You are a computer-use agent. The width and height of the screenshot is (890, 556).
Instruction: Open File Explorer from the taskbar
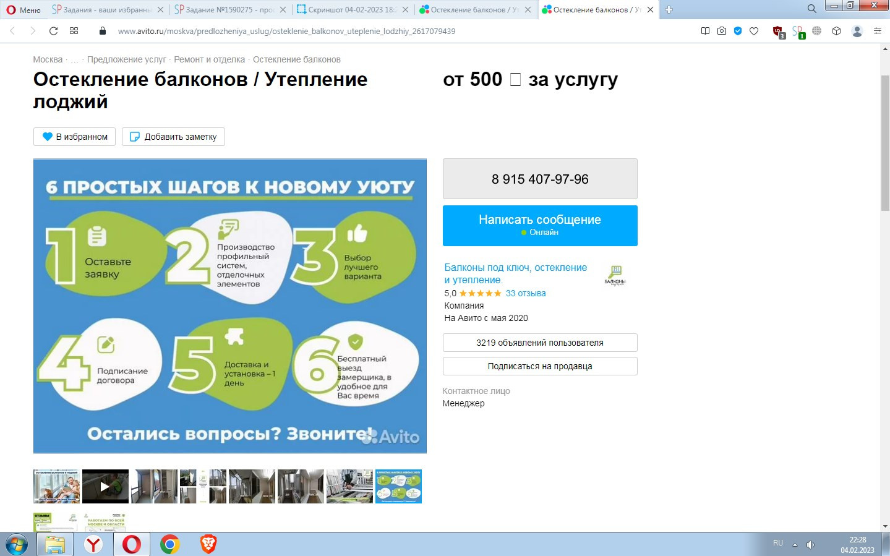(55, 544)
